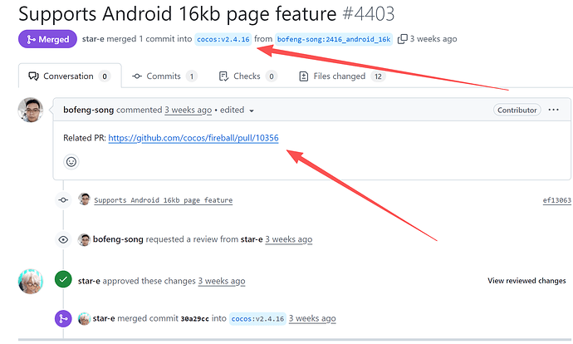The image size is (573, 344).
Task: Open the comment options ellipsis menu
Action: point(554,110)
